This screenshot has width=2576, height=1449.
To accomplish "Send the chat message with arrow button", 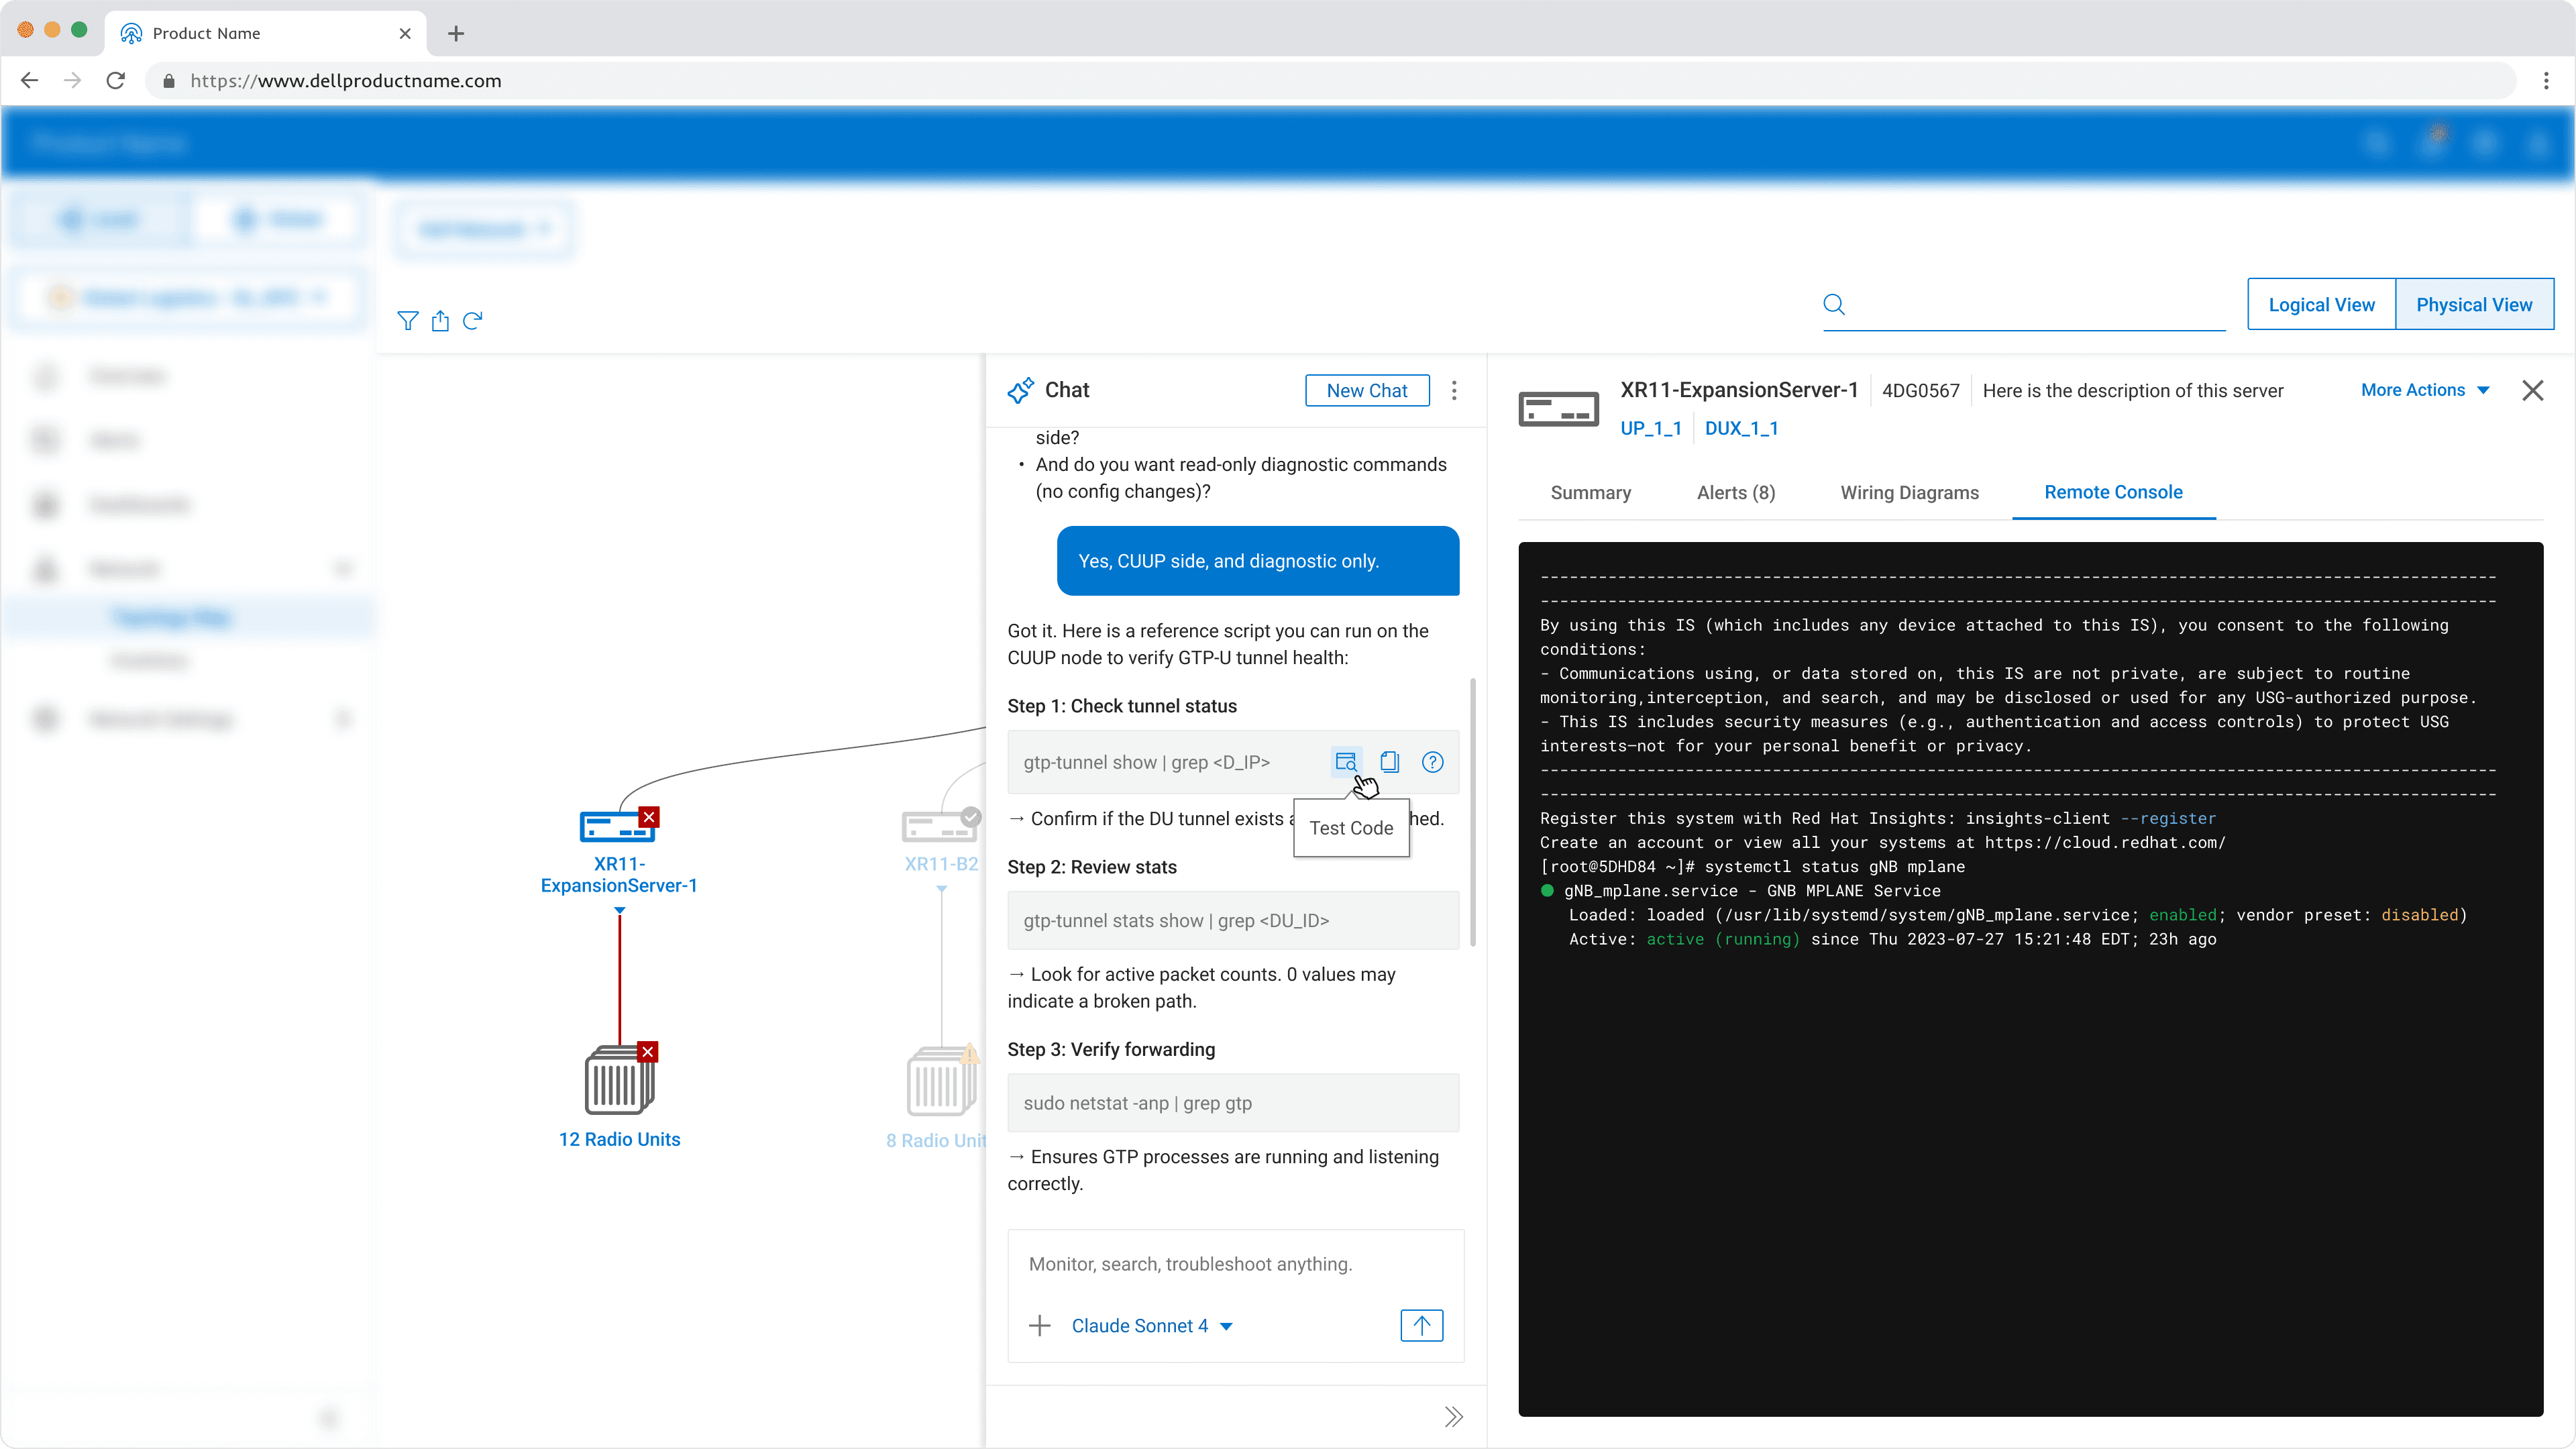I will (x=1421, y=1325).
